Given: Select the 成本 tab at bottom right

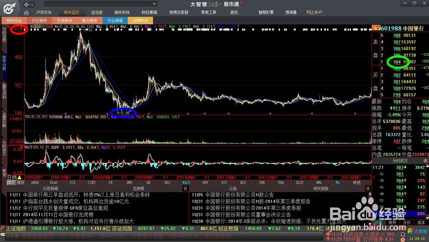Looking at the screenshot, I should point(421,223).
